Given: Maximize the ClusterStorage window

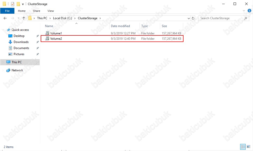Looking at the screenshot, I should [x=235, y=4].
